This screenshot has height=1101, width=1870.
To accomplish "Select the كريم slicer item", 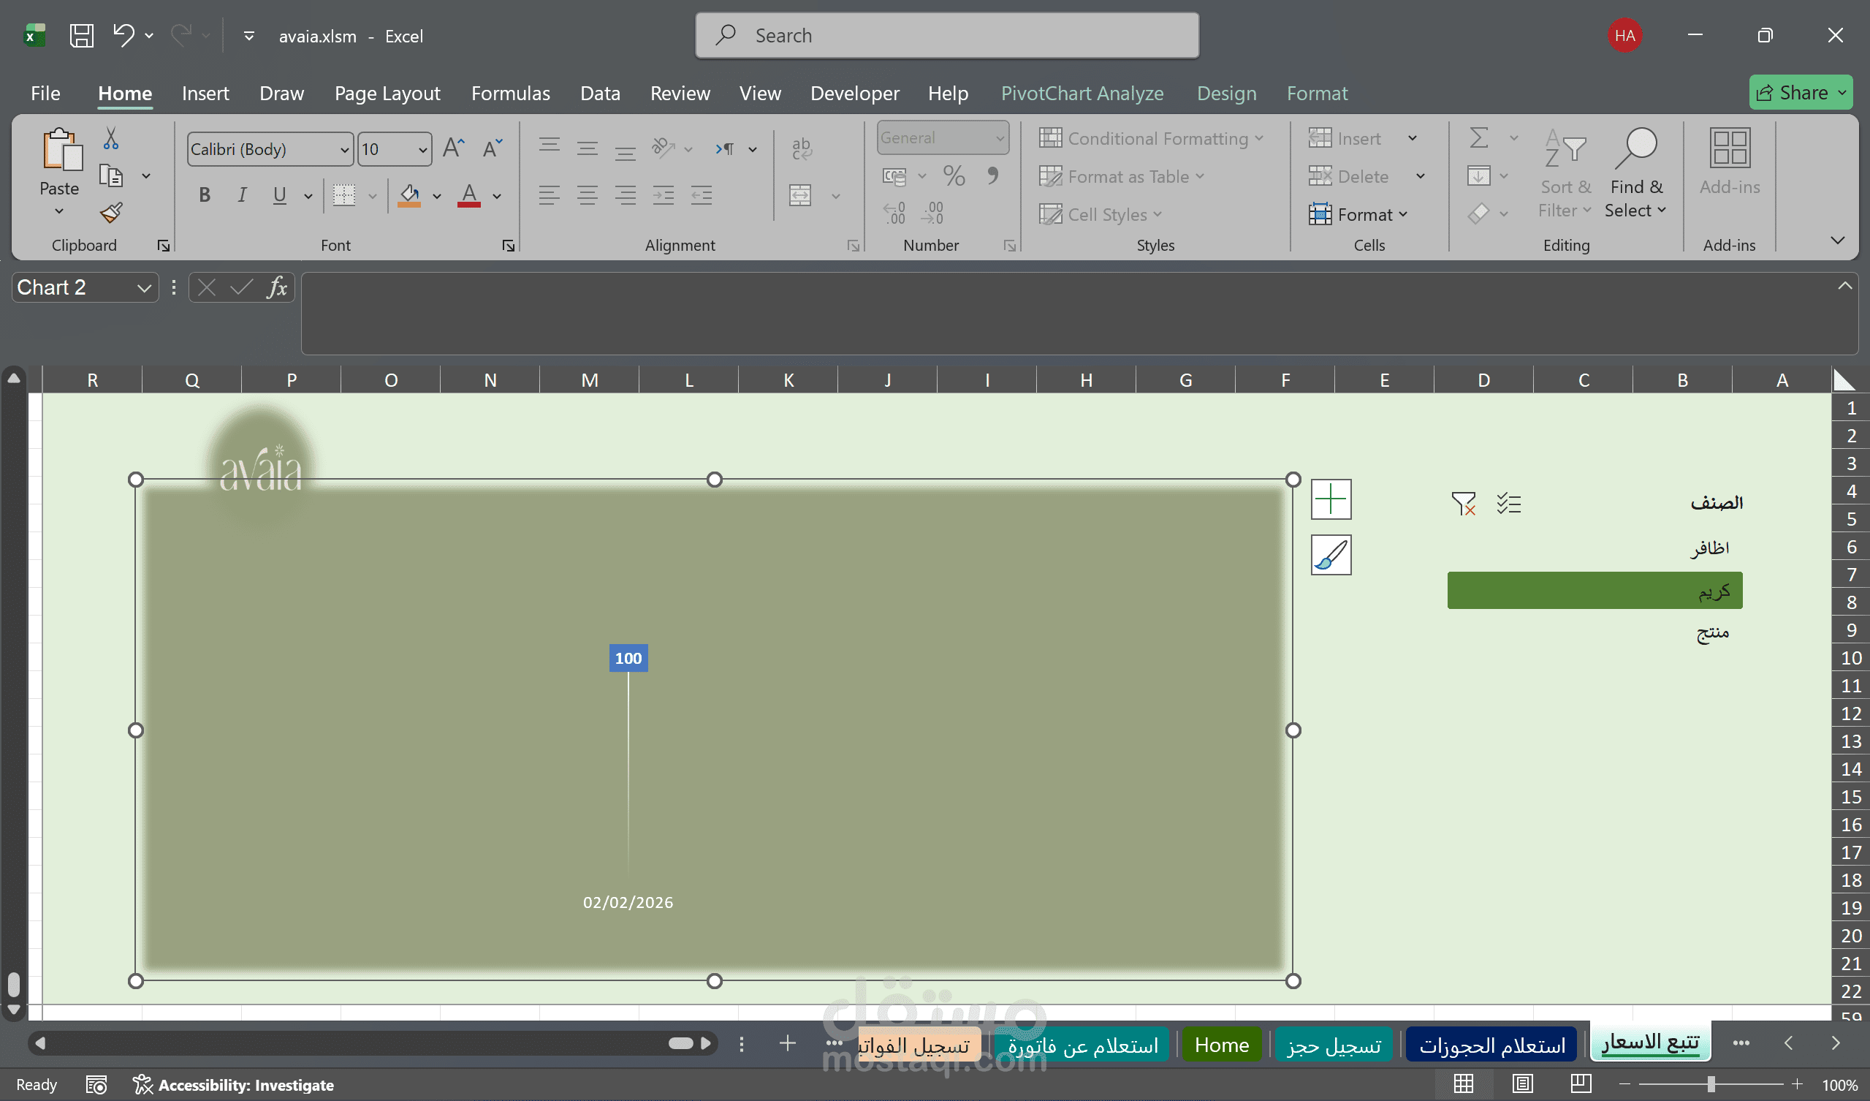I will point(1594,591).
